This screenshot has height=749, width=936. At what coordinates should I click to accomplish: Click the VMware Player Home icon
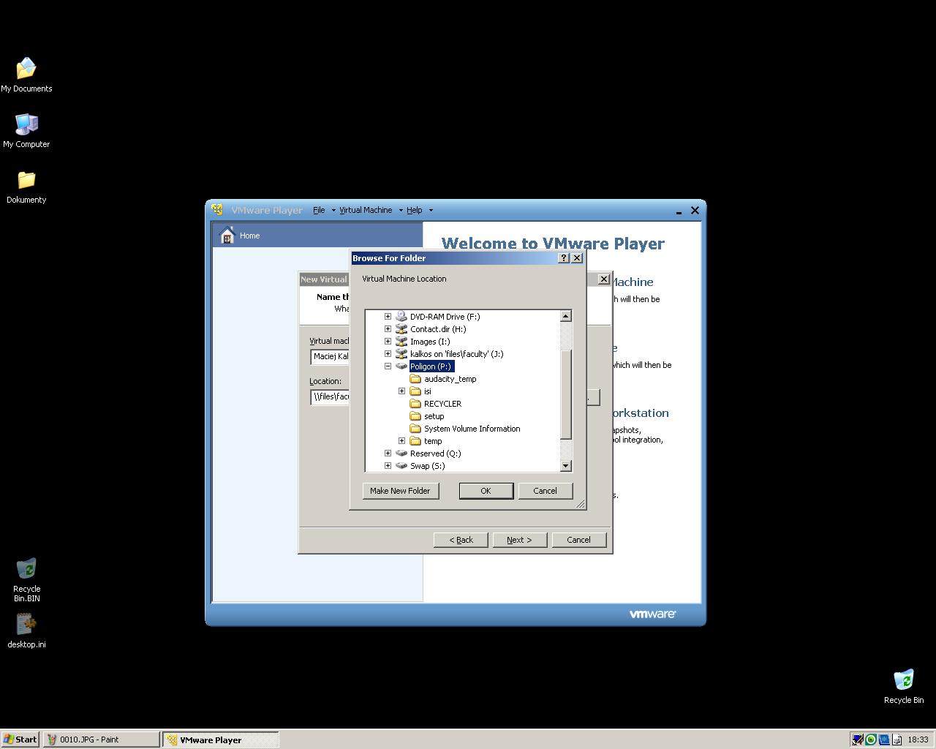227,236
